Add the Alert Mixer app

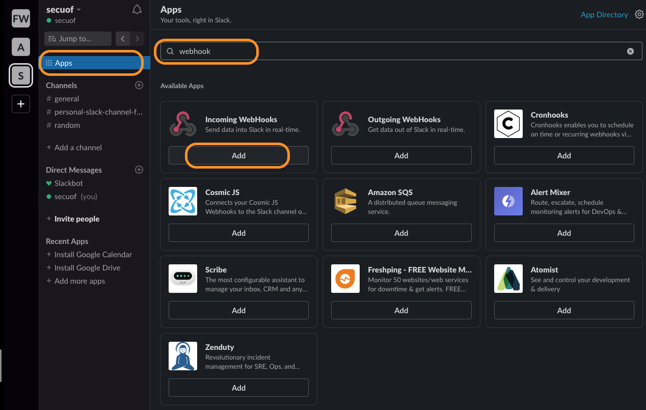564,233
